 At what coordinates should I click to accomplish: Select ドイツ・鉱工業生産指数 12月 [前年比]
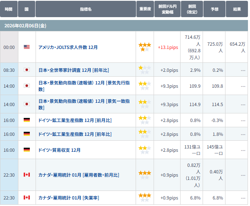point(75,134)
